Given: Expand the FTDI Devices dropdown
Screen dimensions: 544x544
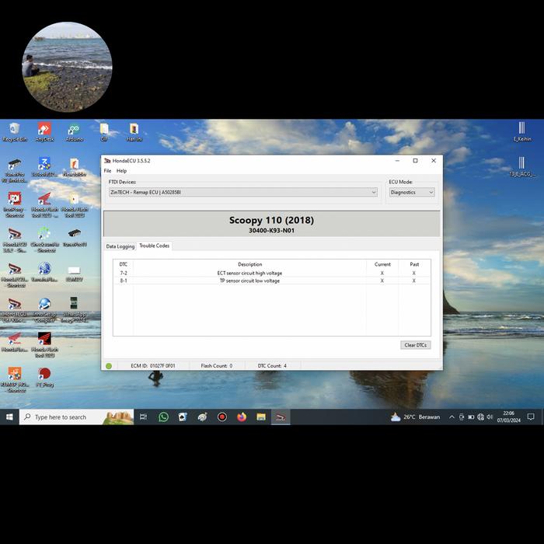Looking at the screenshot, I should 373,192.
